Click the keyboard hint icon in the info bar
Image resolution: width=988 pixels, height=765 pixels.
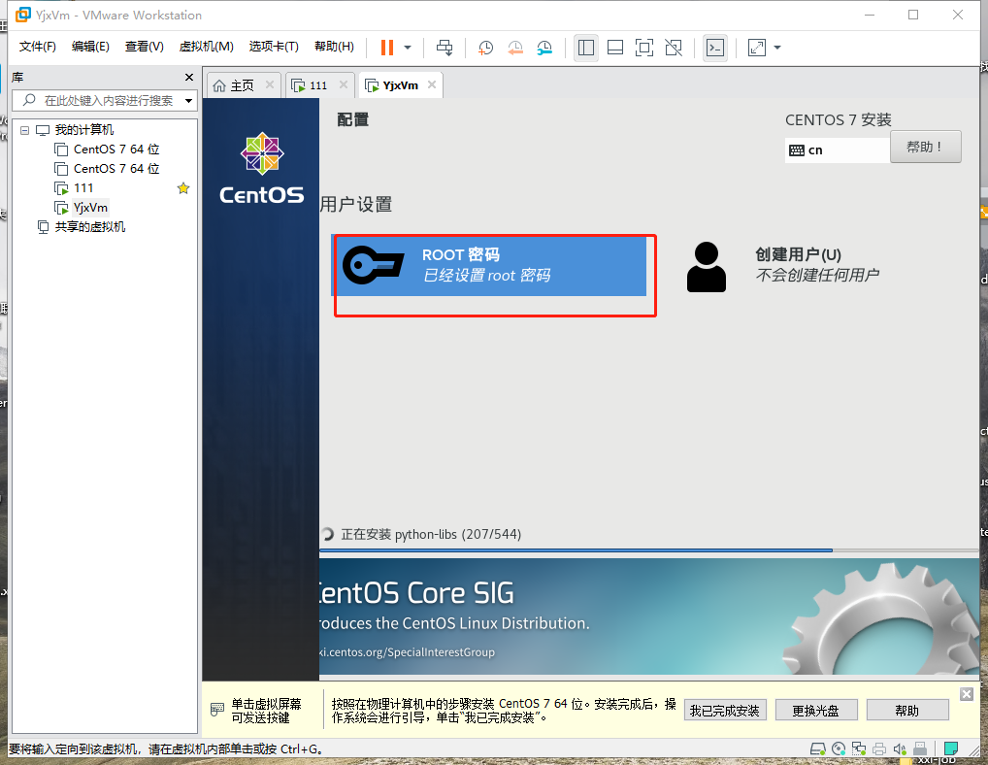pos(216,710)
